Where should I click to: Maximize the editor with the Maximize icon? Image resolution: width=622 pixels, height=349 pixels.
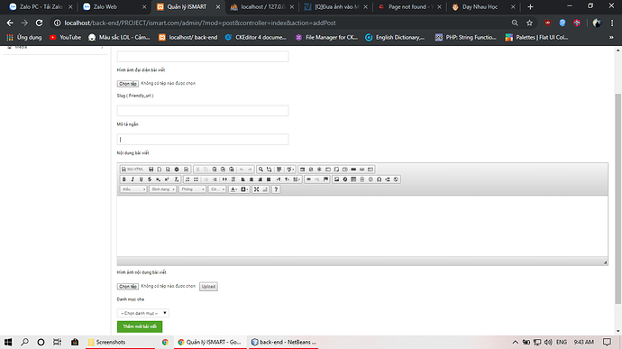point(256,189)
